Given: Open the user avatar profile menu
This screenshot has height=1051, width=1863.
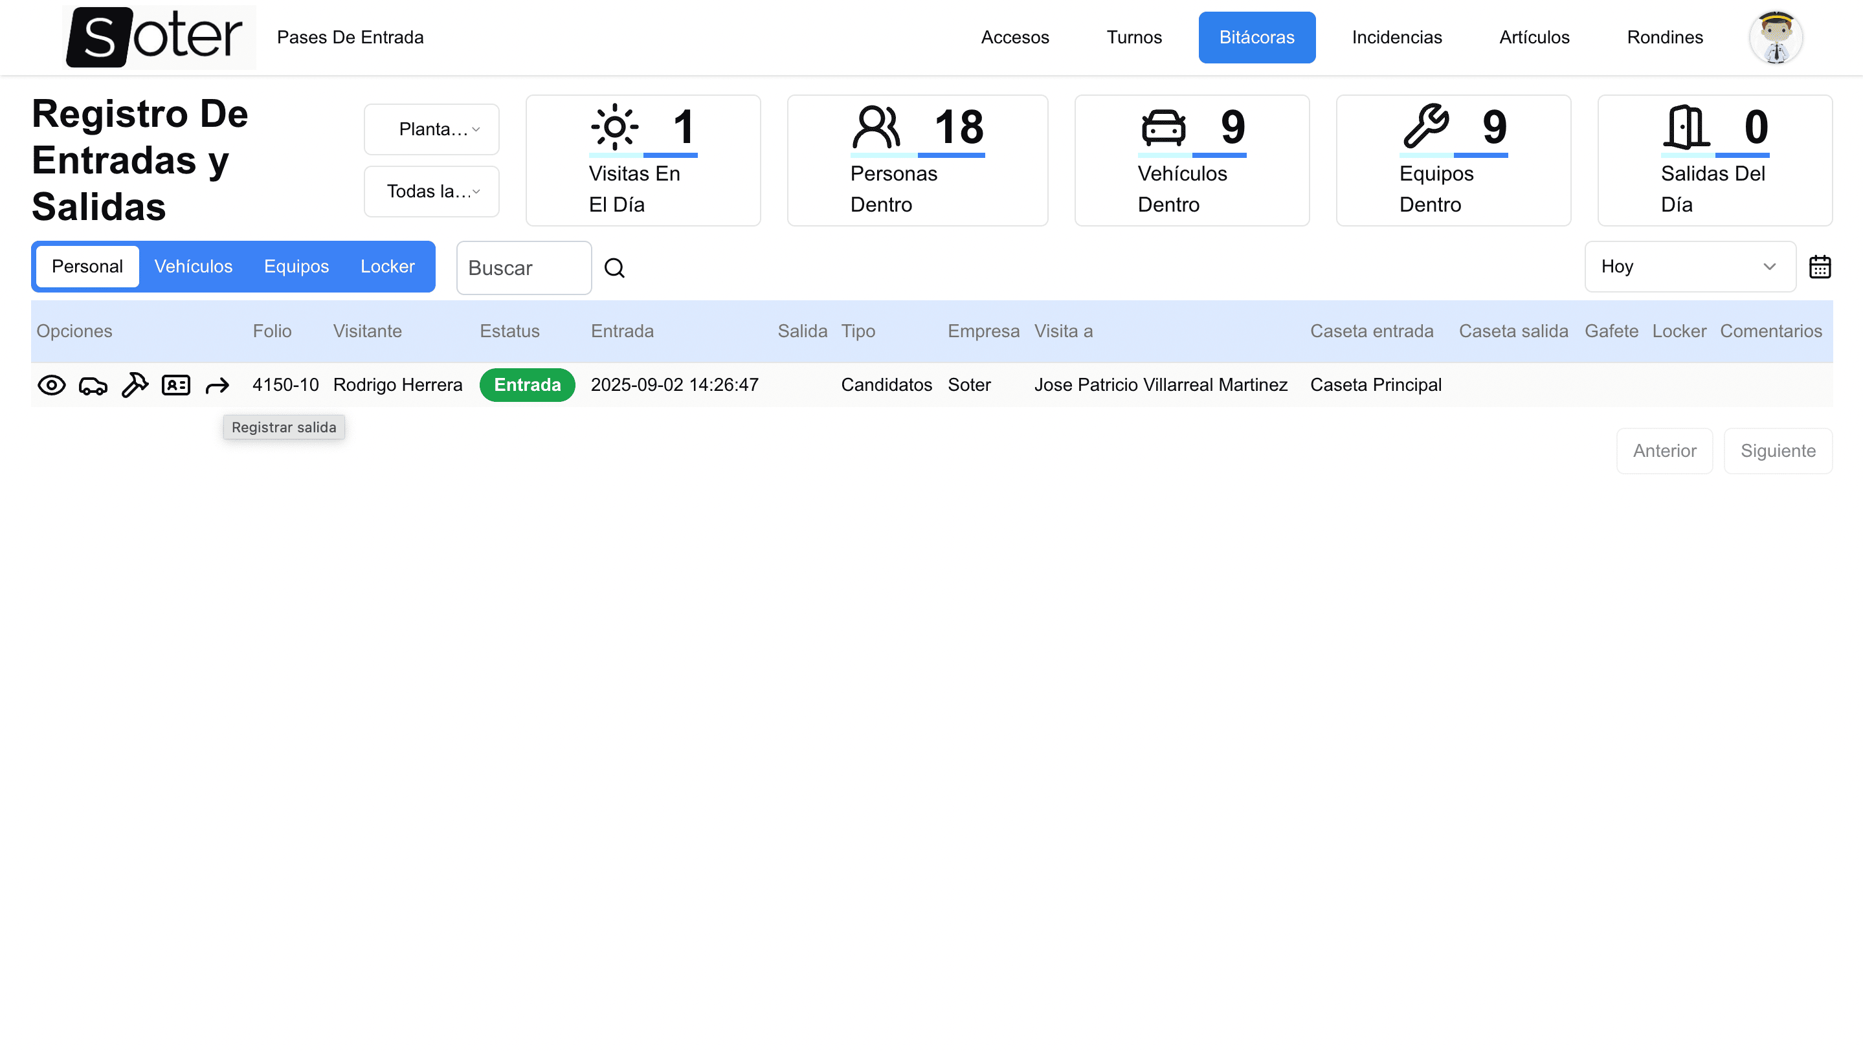Looking at the screenshot, I should pos(1776,38).
